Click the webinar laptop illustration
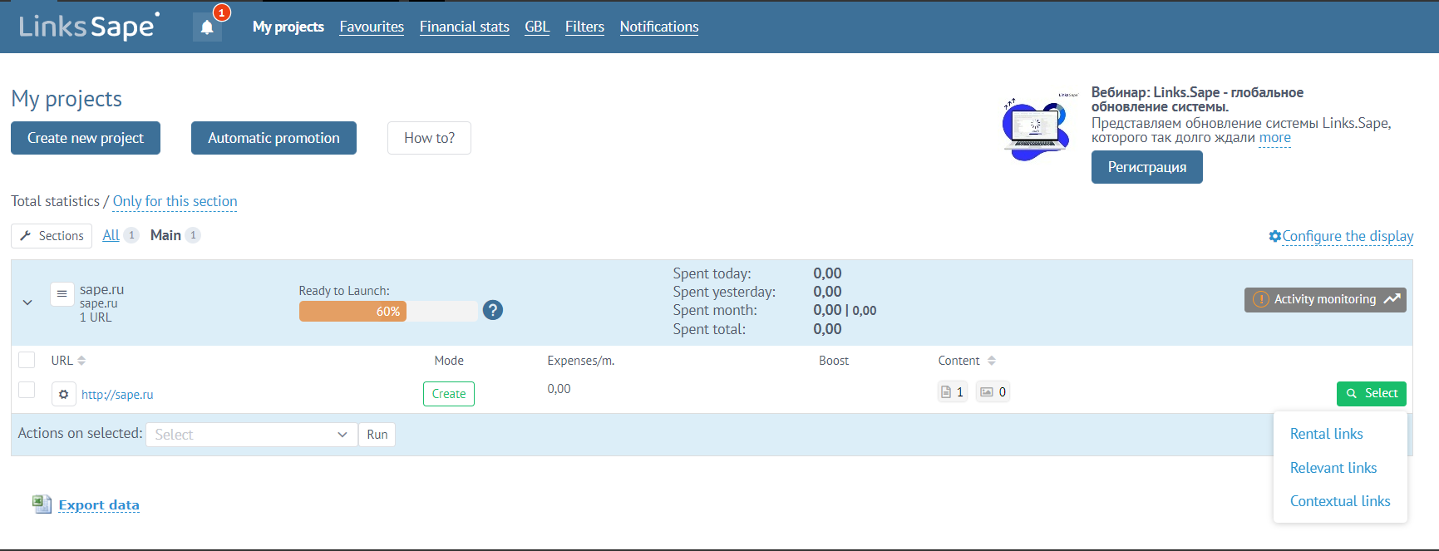 [x=1038, y=127]
